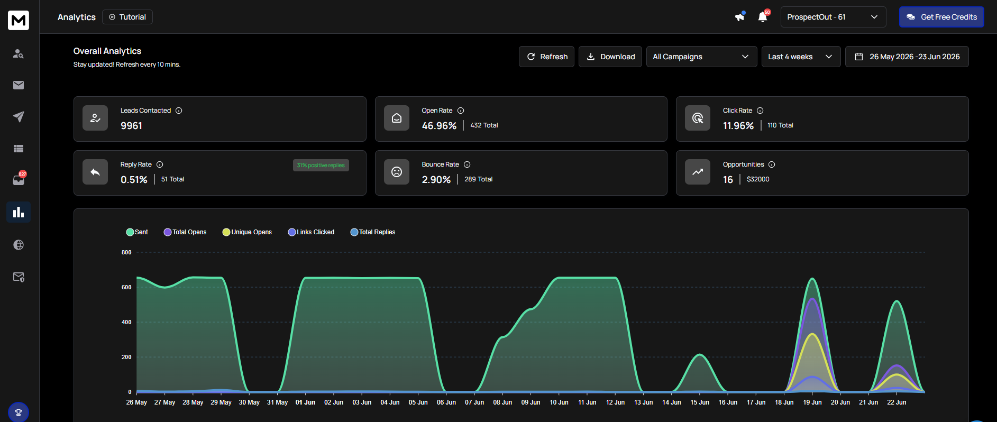Image resolution: width=997 pixels, height=422 pixels.
Task: Click the Download button
Action: coord(610,57)
